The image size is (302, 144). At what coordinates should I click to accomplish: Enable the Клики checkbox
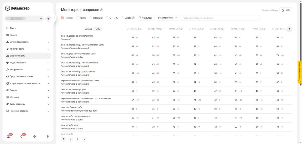pos(78,18)
